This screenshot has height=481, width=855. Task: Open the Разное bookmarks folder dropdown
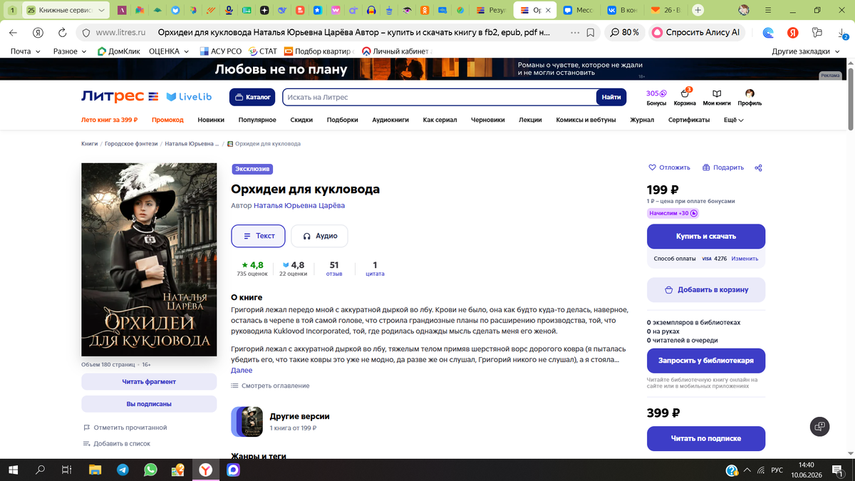[x=70, y=51]
